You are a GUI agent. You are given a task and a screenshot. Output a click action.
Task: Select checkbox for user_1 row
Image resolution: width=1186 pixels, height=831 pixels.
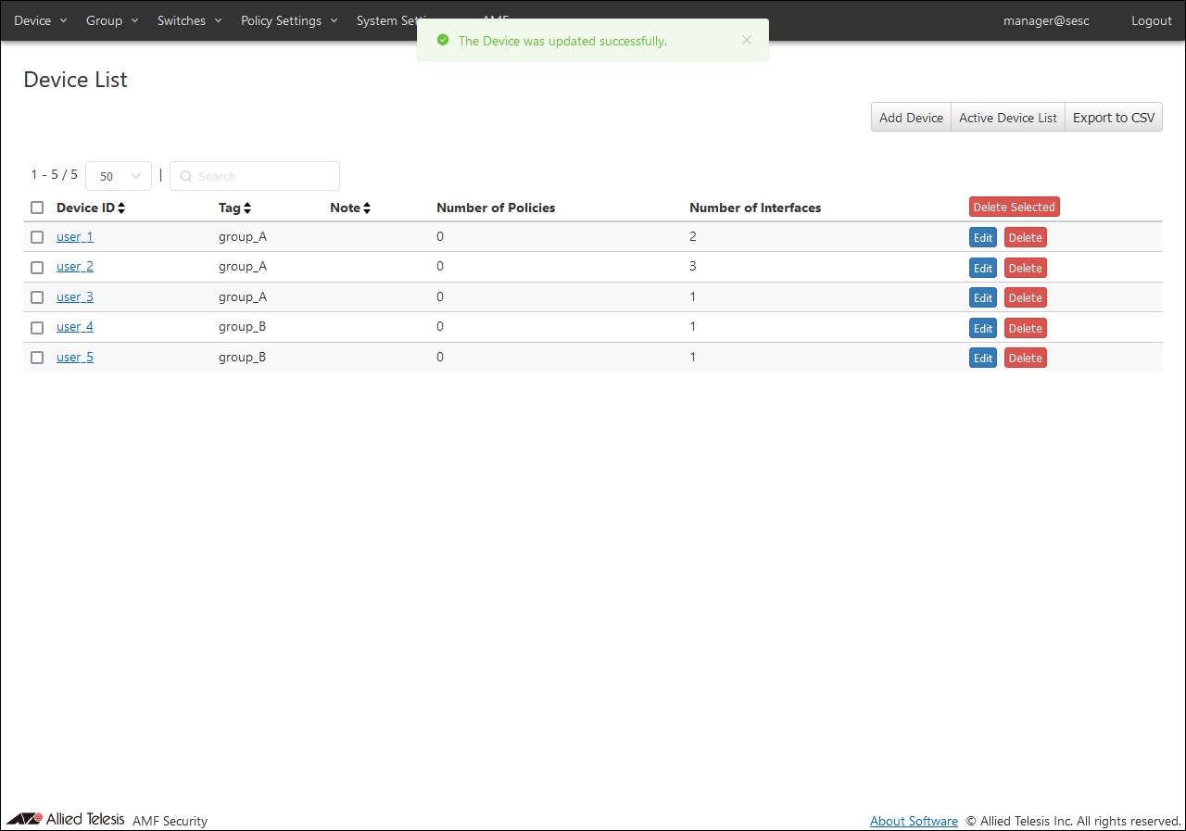[x=37, y=237]
